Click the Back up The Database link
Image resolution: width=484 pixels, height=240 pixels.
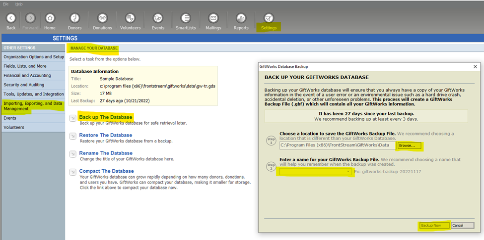106,117
